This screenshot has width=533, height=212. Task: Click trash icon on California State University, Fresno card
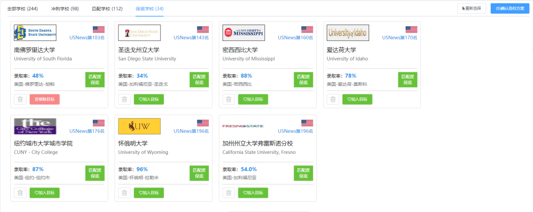(229, 193)
